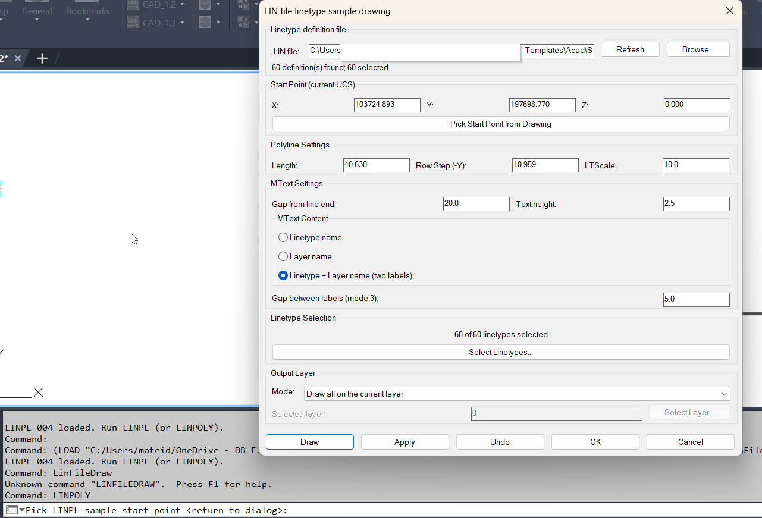Click the Selected layer field showing 0
Viewport: 762px width, 518px height.
pos(557,413)
